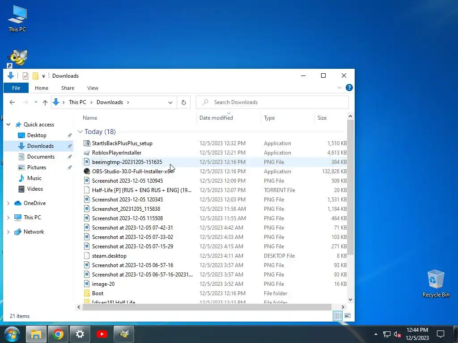Select the Boot folder

point(98,293)
